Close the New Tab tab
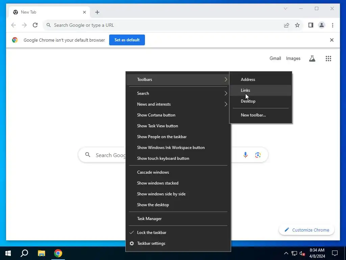Image resolution: width=346 pixels, height=260 pixels. [x=84, y=12]
